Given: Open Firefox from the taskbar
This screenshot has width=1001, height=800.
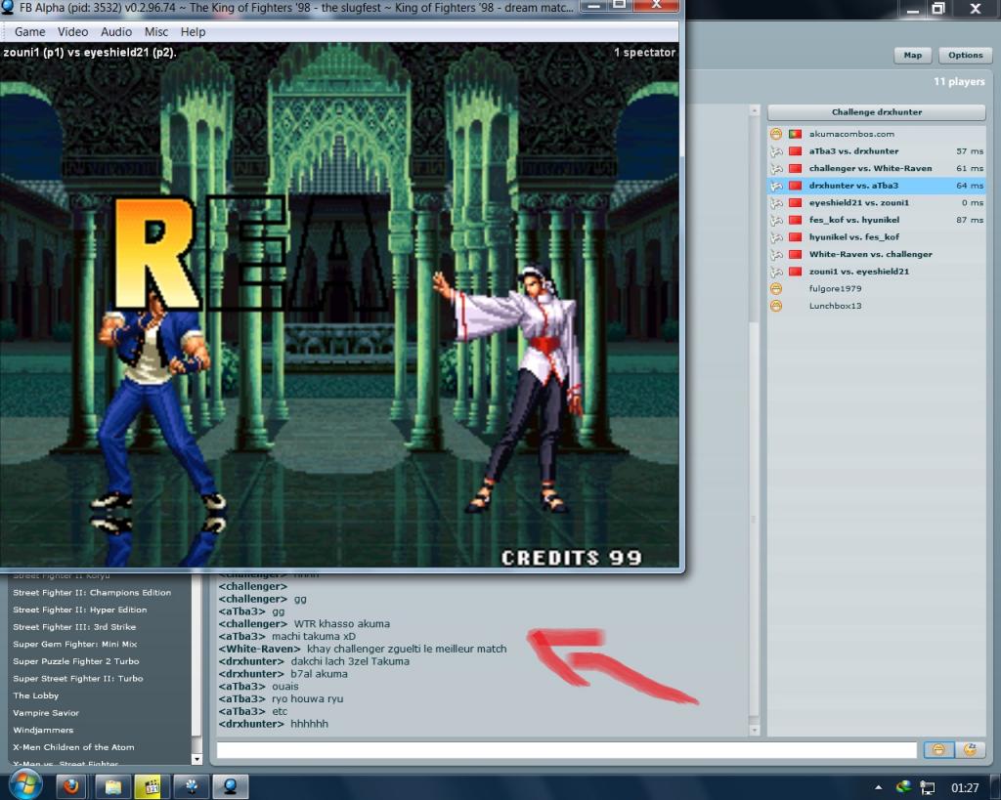Looking at the screenshot, I should pyautogui.click(x=71, y=787).
